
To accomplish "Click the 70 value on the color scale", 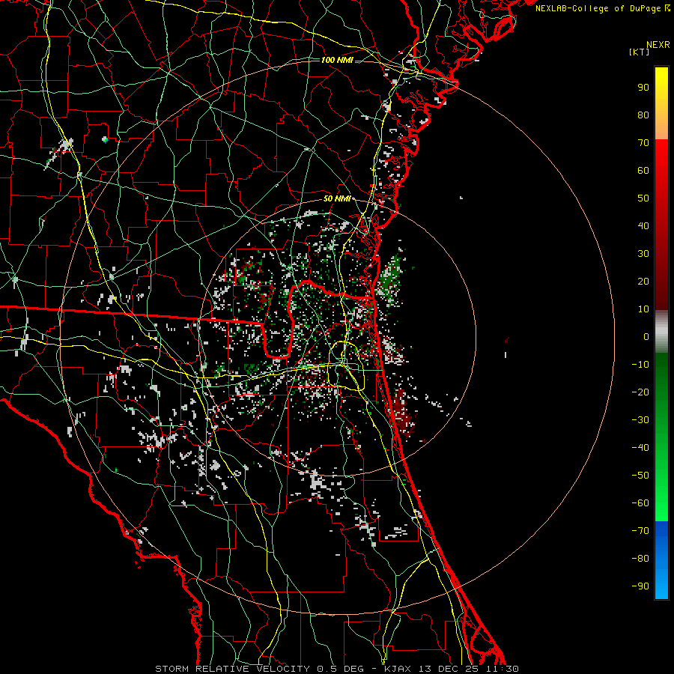I will 643,143.
